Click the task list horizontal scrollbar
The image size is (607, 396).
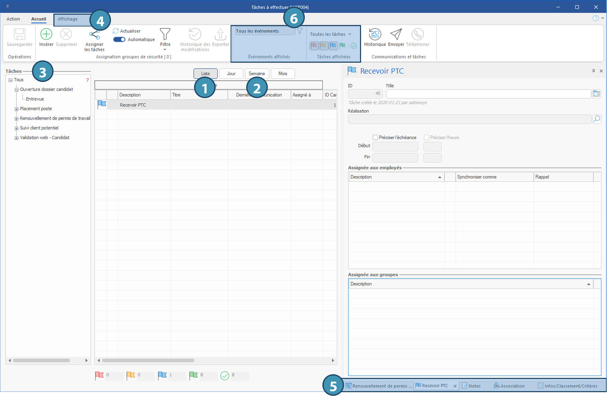(148, 360)
